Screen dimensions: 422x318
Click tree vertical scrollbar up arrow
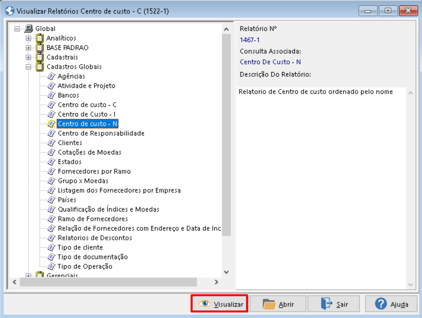226,29
